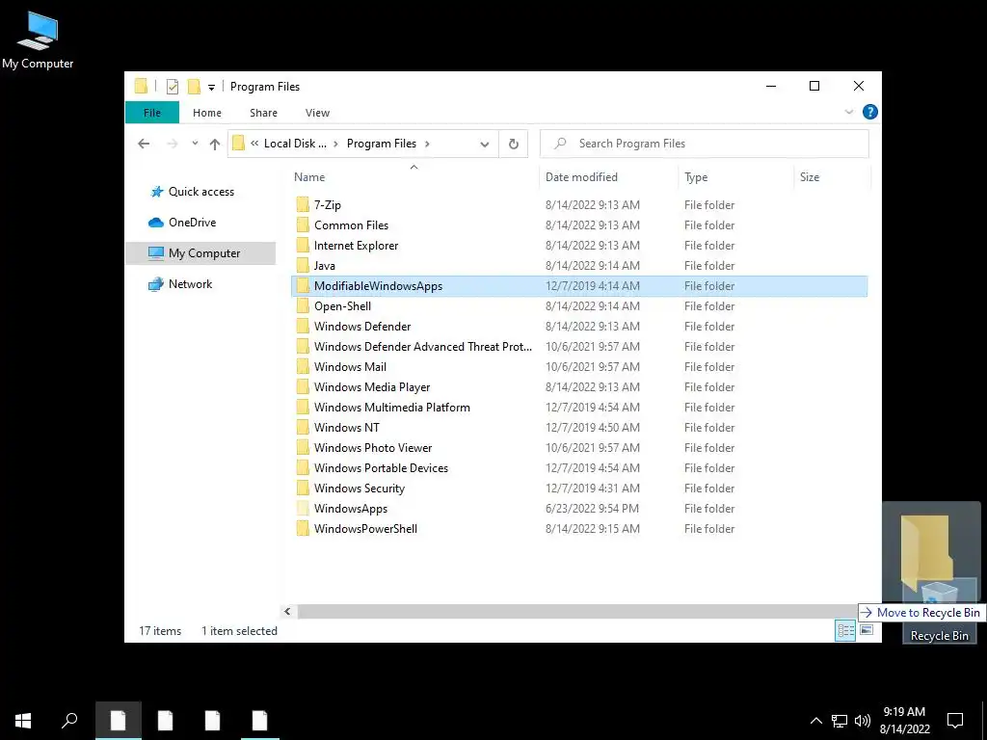Refresh the Program Files folder
The image size is (987, 740).
tap(514, 145)
